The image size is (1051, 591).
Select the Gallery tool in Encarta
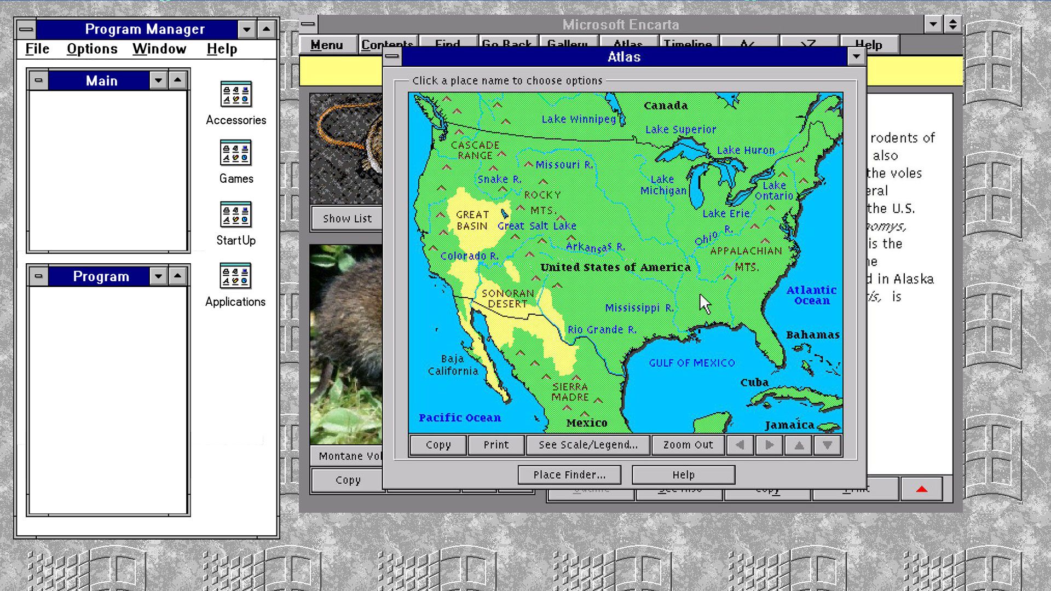point(567,44)
